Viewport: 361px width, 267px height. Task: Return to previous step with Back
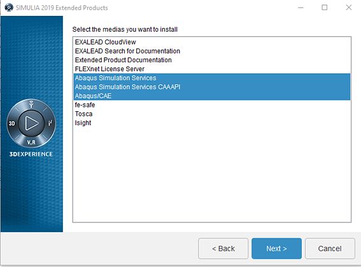[x=223, y=249]
